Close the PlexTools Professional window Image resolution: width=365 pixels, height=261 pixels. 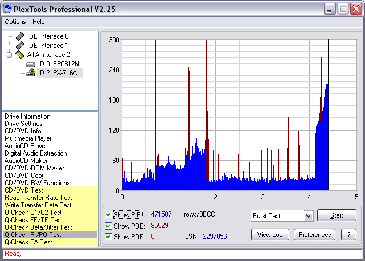(356, 9)
